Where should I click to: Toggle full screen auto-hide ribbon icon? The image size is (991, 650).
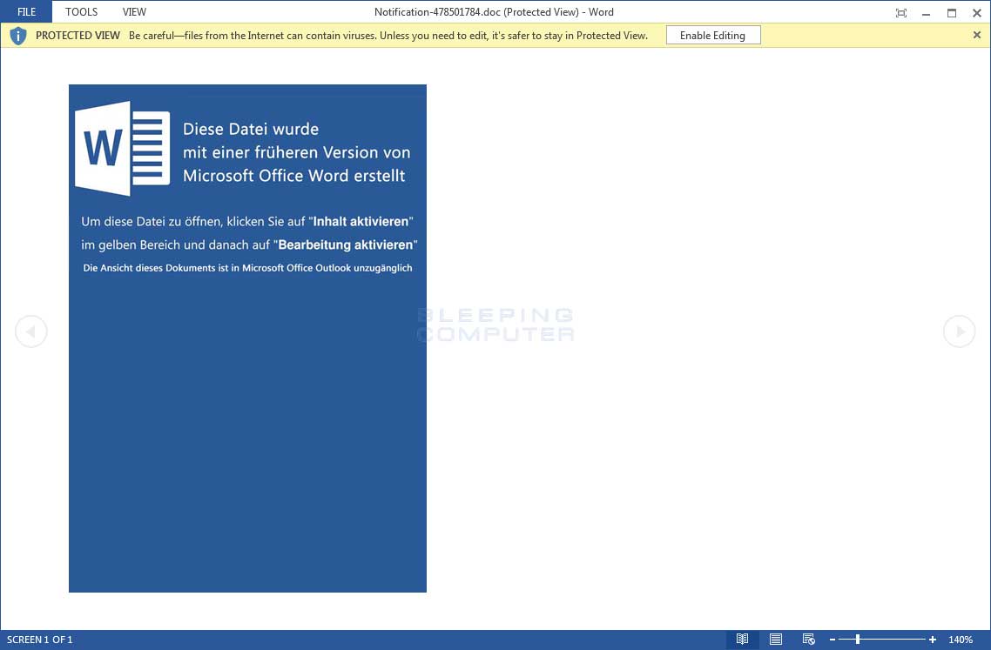coord(901,13)
